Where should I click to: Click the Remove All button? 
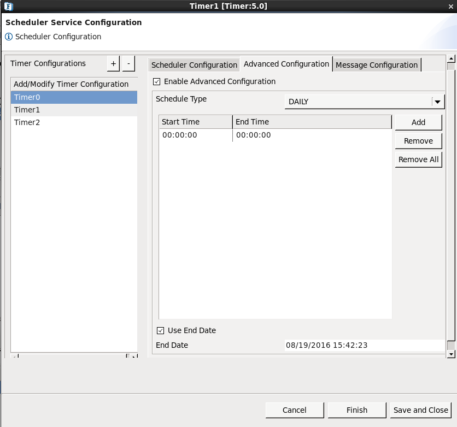(x=418, y=159)
